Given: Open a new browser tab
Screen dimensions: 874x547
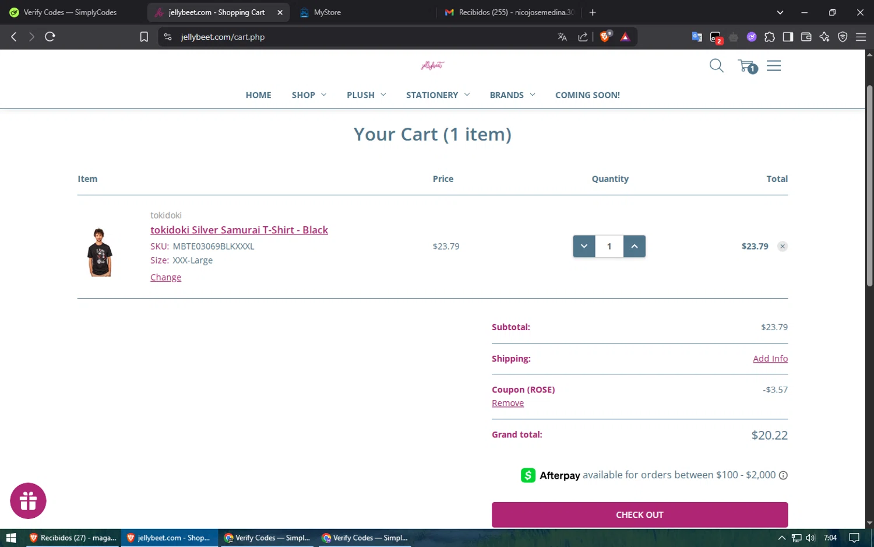Looking at the screenshot, I should [x=593, y=12].
